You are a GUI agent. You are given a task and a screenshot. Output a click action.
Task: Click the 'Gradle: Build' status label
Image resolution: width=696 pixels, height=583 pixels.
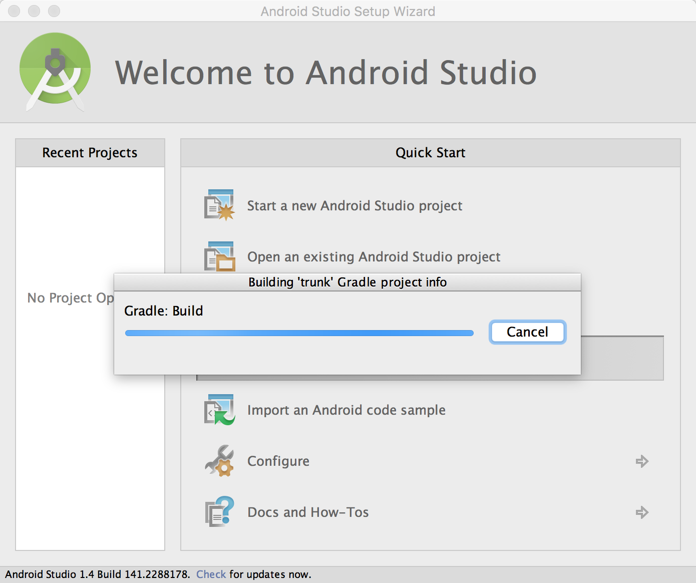[163, 311]
